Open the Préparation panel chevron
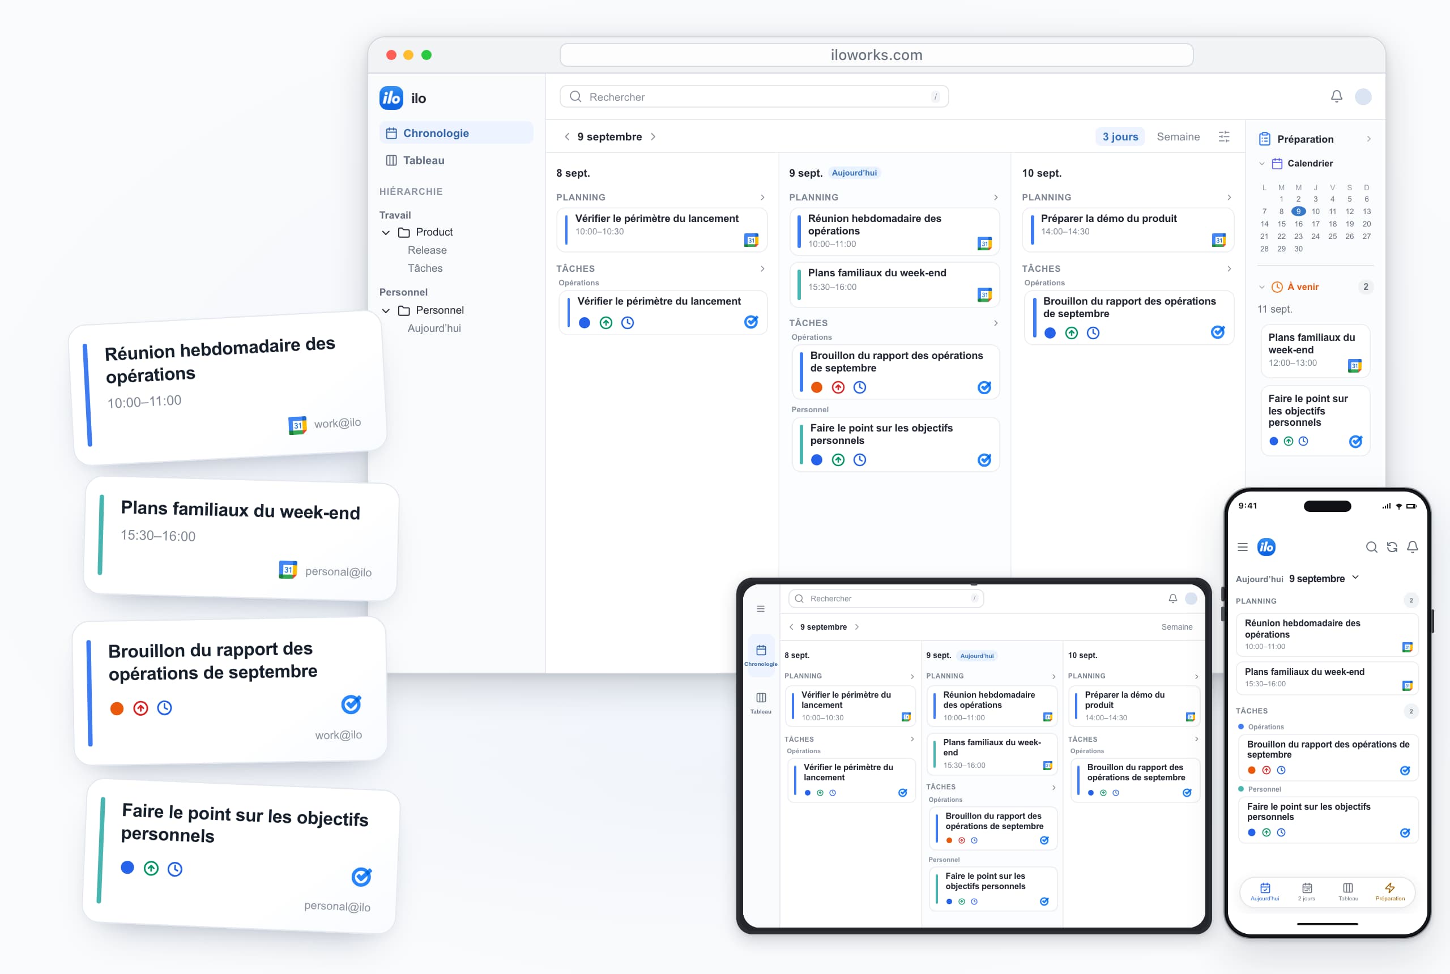 pos(1368,139)
